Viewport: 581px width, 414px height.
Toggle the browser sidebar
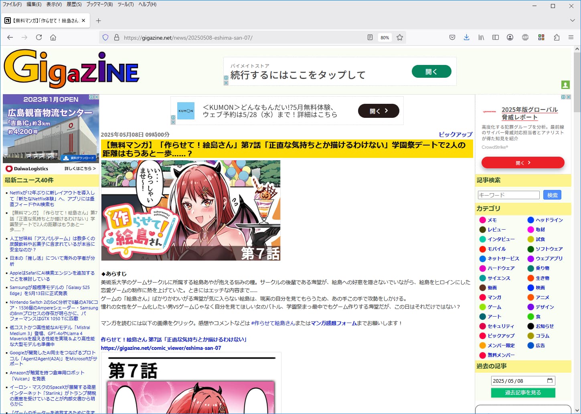[x=496, y=37]
